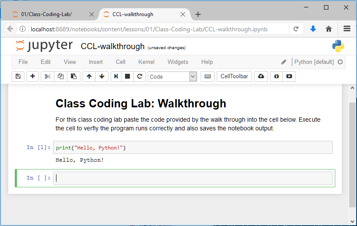Move the selected cell up

tap(89, 76)
